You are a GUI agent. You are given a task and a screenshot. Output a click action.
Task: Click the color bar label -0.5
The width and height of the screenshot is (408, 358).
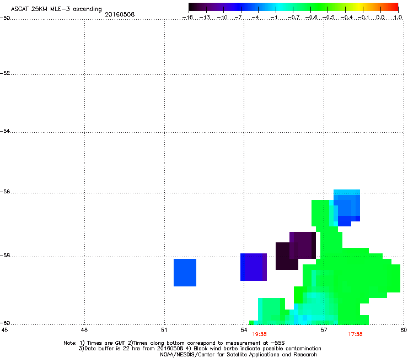coord(329,18)
